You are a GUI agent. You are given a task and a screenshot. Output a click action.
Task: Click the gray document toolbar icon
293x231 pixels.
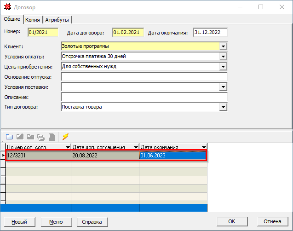52,137
